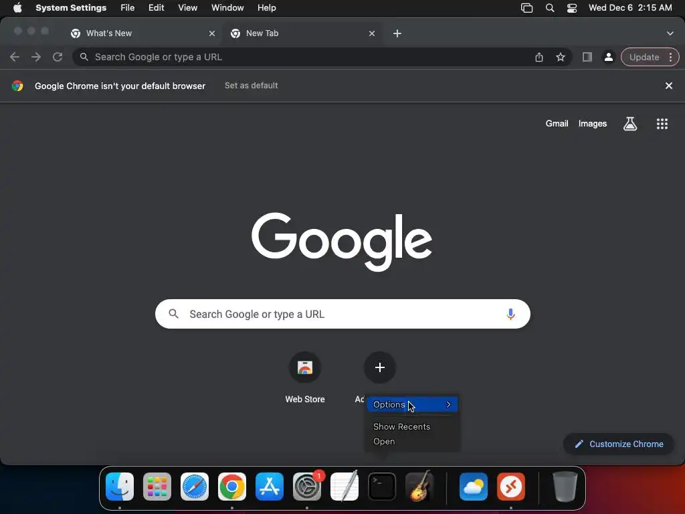Open the Google apps grid
Image resolution: width=685 pixels, height=514 pixels.
[x=662, y=124]
